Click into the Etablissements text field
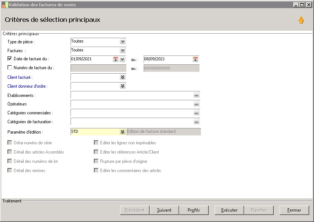This screenshot has height=222, width=314. click(x=131, y=95)
